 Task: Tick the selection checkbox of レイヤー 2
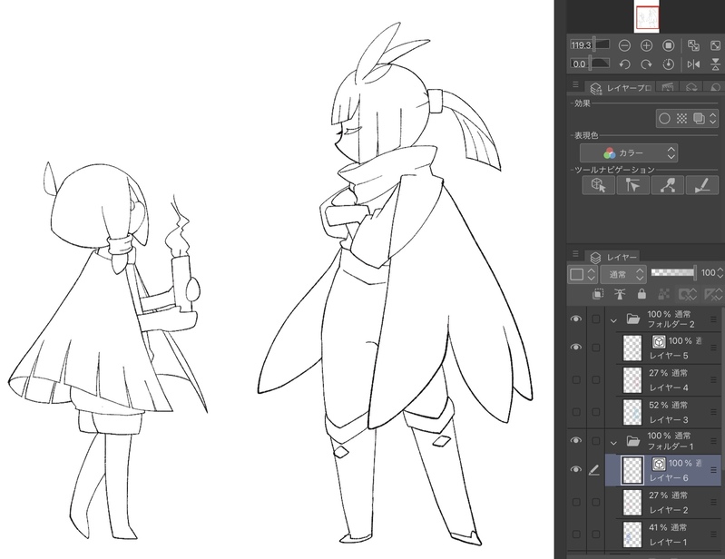596,502
